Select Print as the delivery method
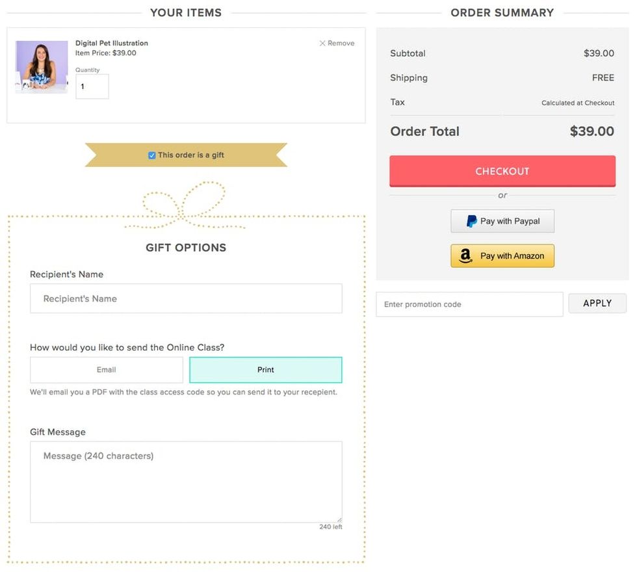This screenshot has width=637, height=572. pyautogui.click(x=265, y=370)
